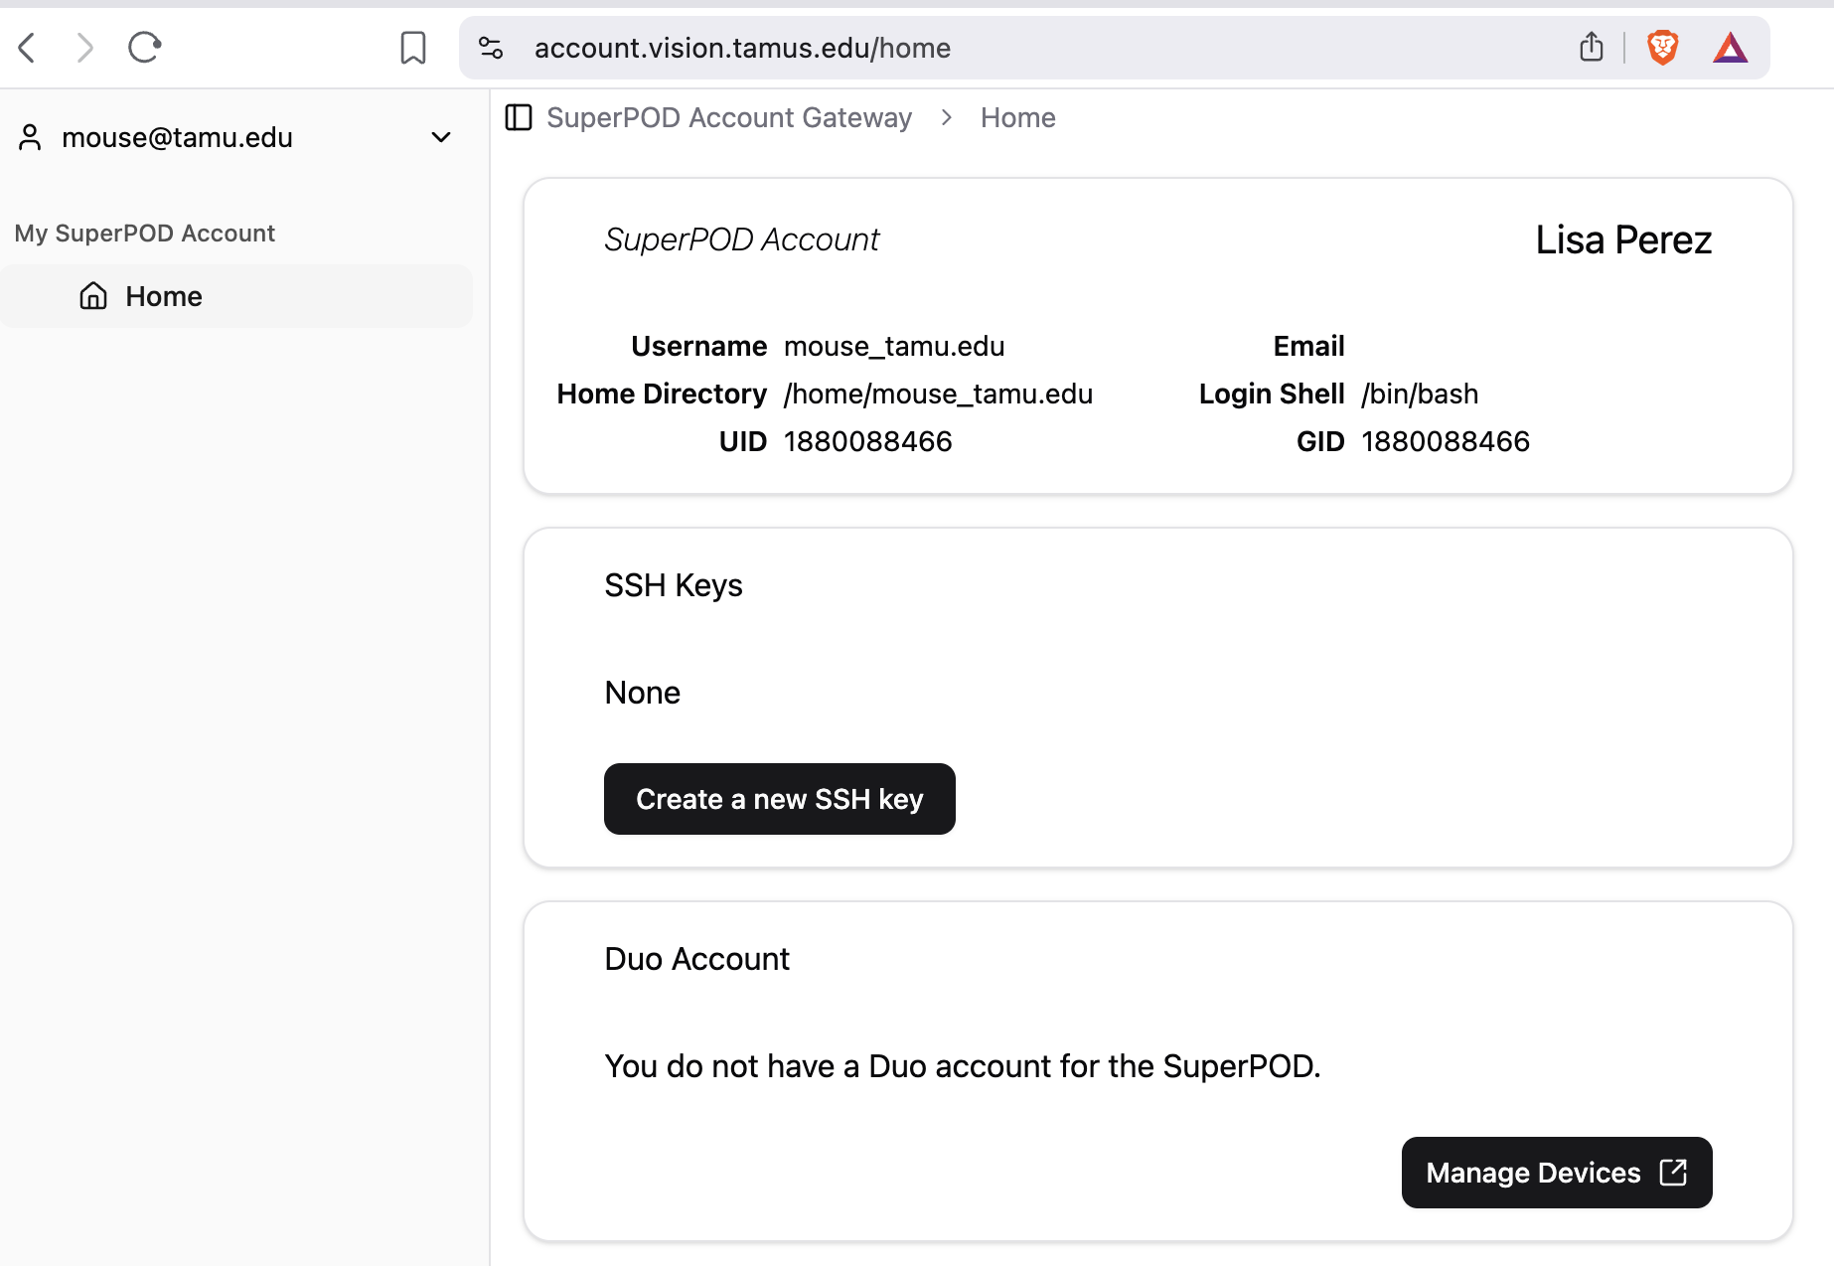Click the browser back arrow

(26, 47)
